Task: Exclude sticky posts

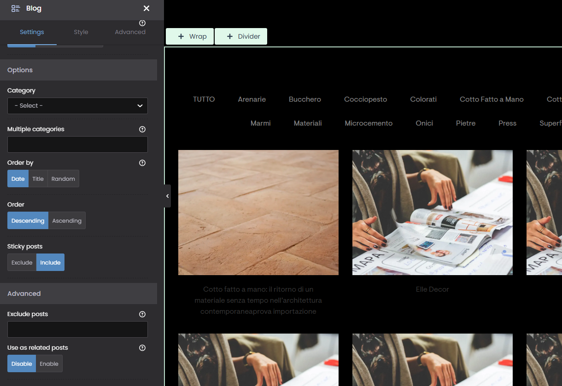Action: (22, 263)
